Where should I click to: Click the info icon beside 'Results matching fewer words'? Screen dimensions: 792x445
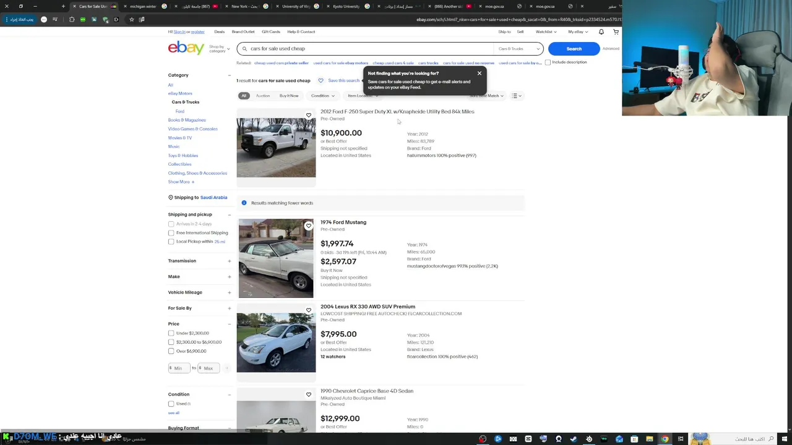click(x=244, y=203)
